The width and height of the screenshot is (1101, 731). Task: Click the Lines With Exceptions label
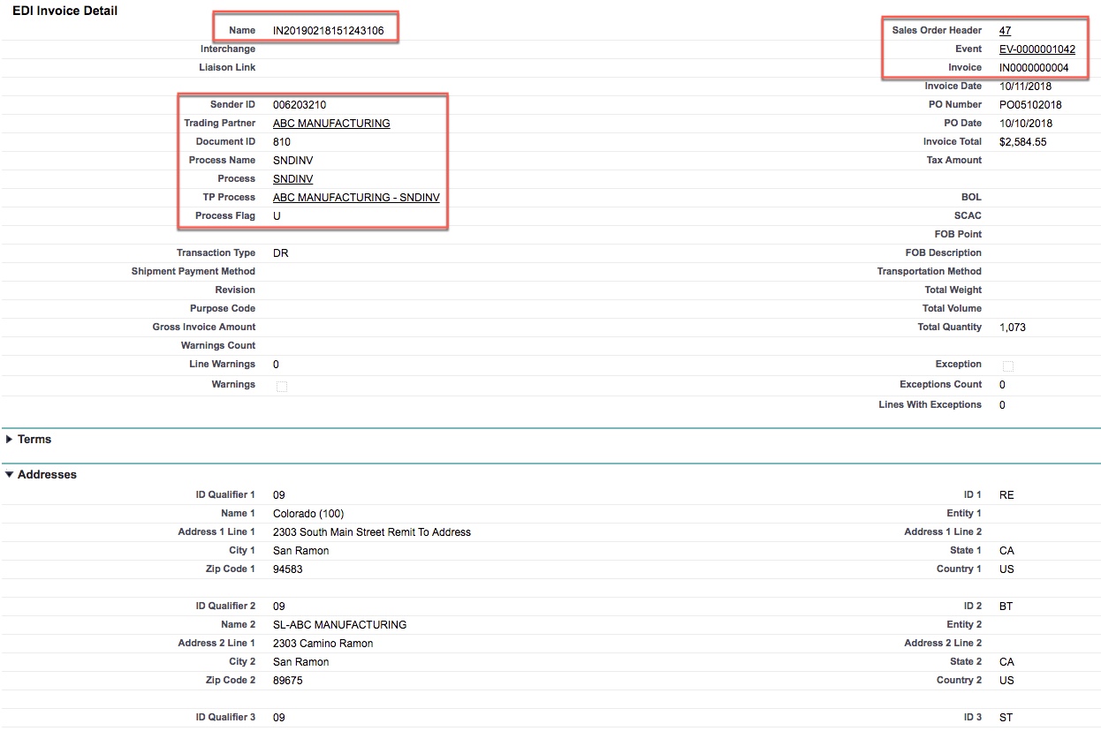930,405
